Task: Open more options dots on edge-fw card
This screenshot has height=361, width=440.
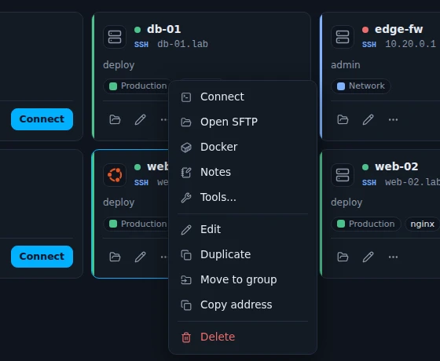Action: [x=393, y=119]
